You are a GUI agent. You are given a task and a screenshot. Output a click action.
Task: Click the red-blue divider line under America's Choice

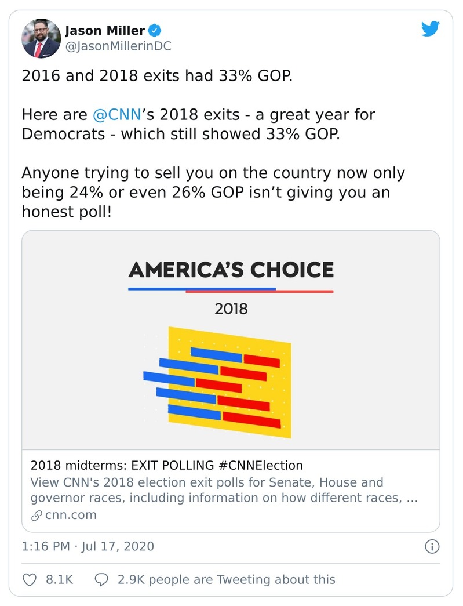[231, 290]
